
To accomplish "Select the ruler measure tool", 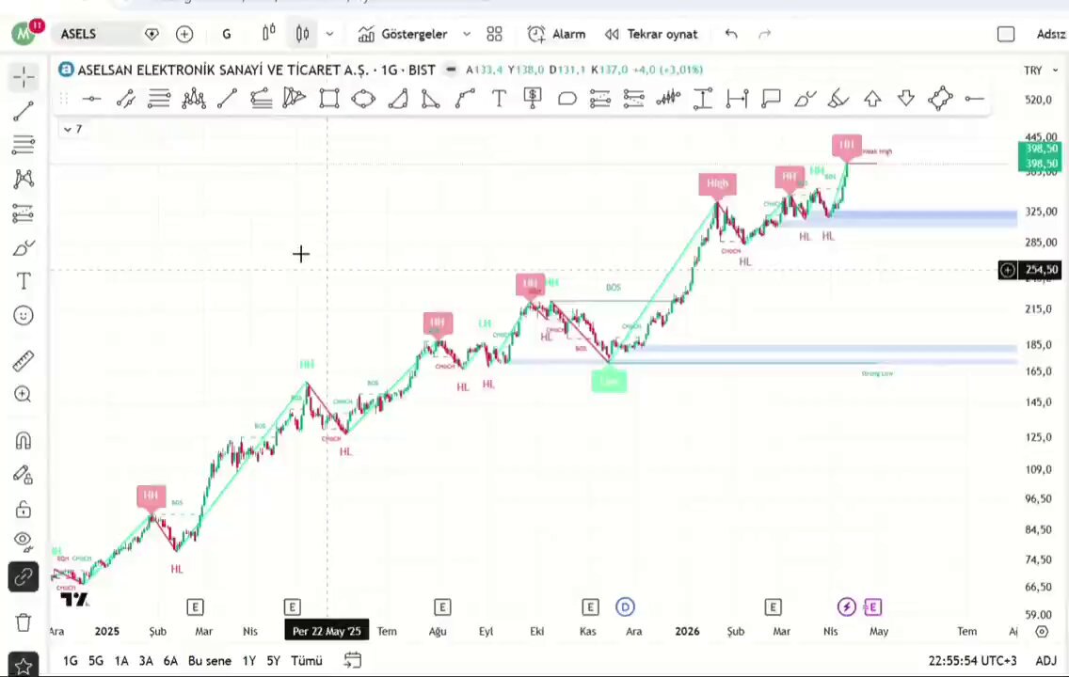I will tap(24, 361).
